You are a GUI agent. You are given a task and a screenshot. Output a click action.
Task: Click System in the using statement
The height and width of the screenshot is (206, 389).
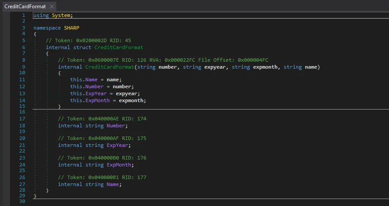pos(59,15)
